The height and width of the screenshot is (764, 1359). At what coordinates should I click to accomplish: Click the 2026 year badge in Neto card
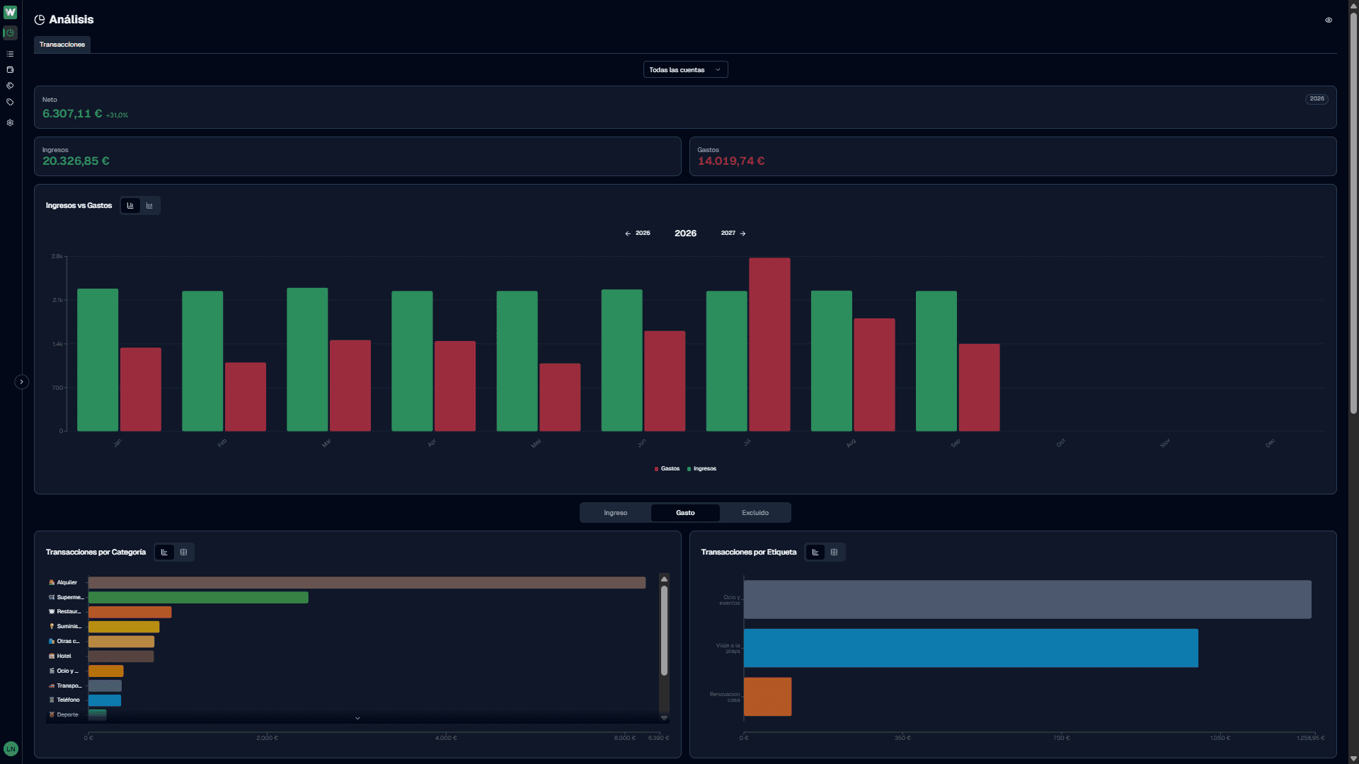click(1317, 99)
